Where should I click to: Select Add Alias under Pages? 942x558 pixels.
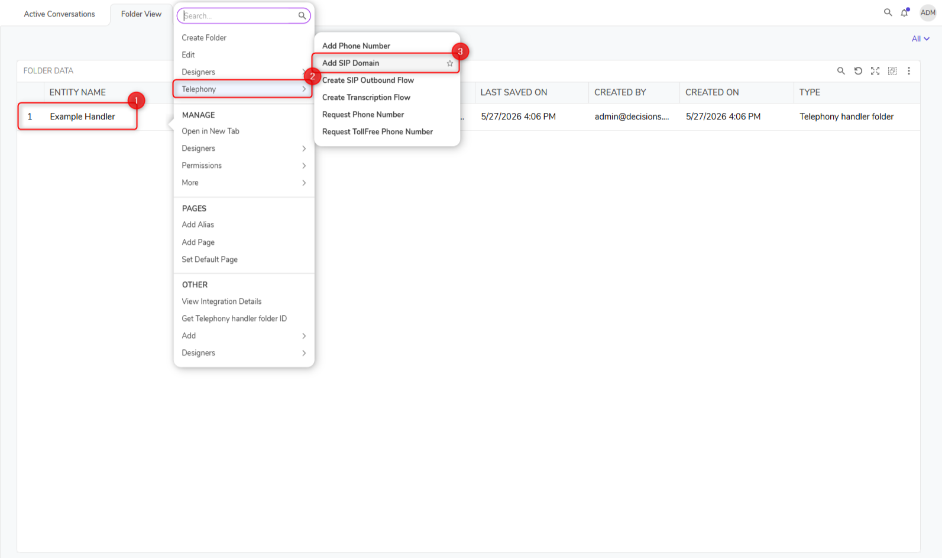pyautogui.click(x=198, y=225)
